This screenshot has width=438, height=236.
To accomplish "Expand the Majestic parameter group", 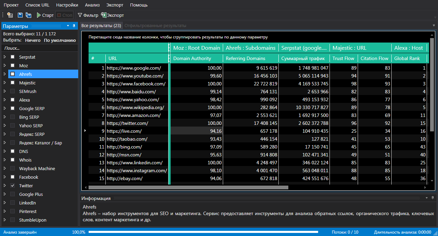I will click(x=5, y=83).
